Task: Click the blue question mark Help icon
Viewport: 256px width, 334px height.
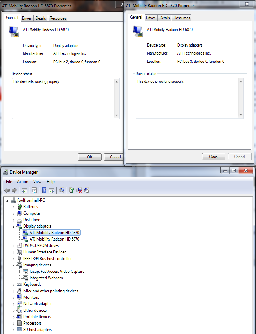Action: point(44,190)
